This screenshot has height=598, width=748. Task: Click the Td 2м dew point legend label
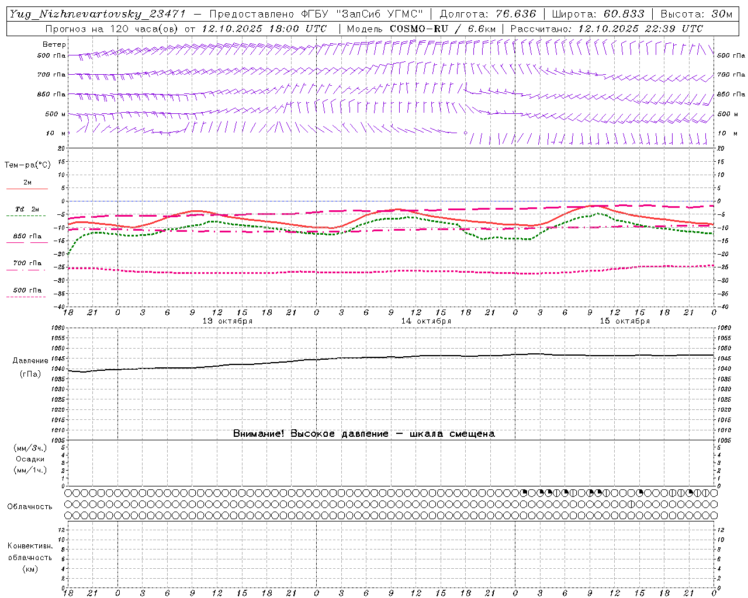(27, 209)
